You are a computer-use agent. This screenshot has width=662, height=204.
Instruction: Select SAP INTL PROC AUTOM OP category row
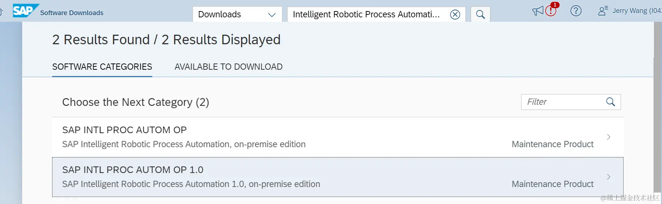(x=259, y=137)
